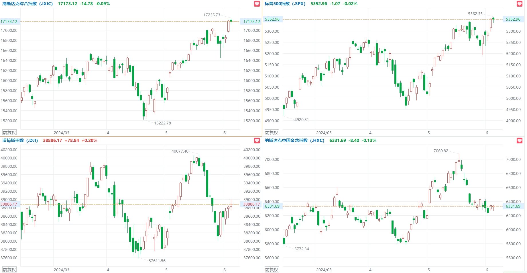Open the 标普500指数 (.SPX) title link
The image size is (527, 273).
point(285,4)
